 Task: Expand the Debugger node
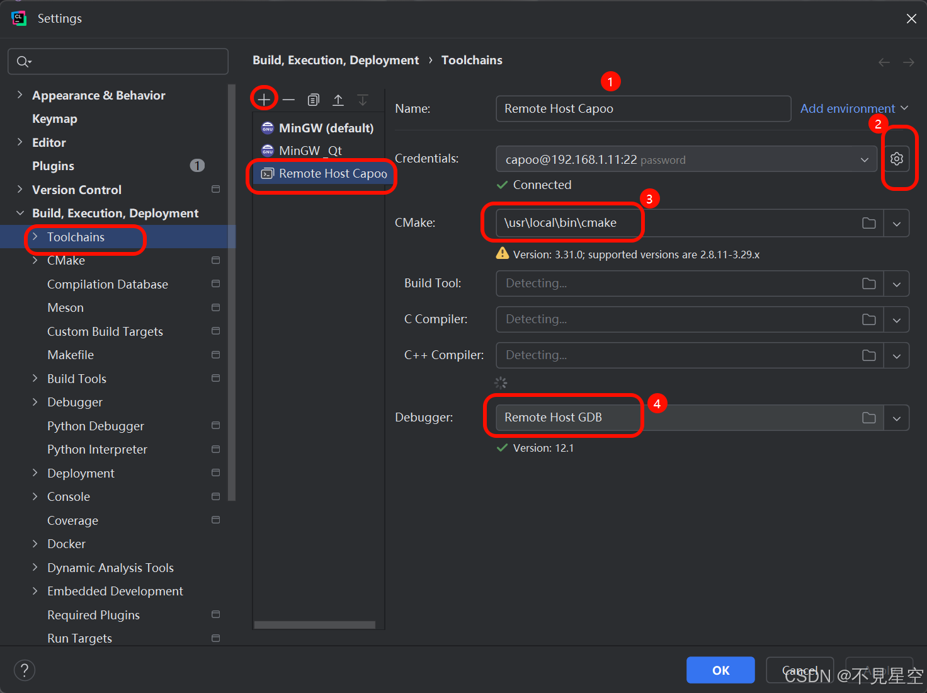click(x=35, y=402)
